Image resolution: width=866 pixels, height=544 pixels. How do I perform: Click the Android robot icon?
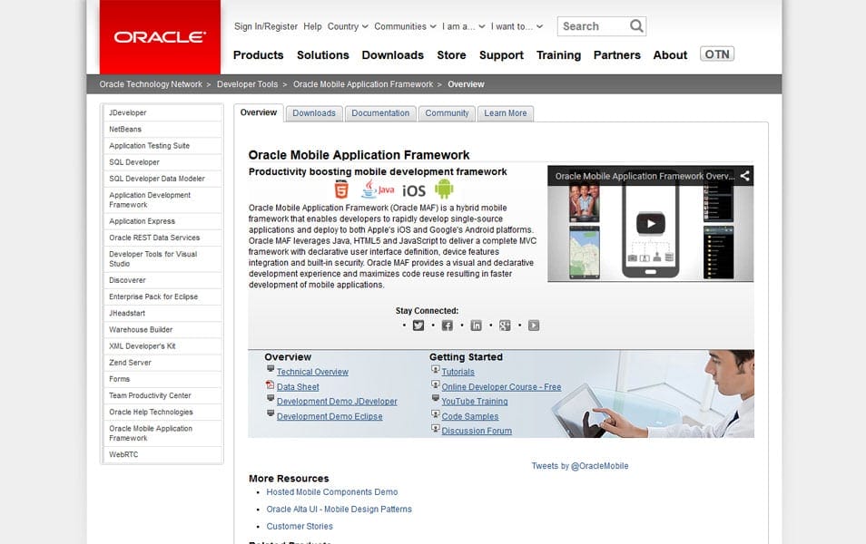(x=444, y=189)
